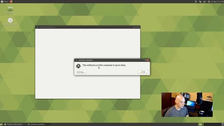Launch Firefox from the top panel
Screen dimensions: 224x126
[x=11, y=1]
